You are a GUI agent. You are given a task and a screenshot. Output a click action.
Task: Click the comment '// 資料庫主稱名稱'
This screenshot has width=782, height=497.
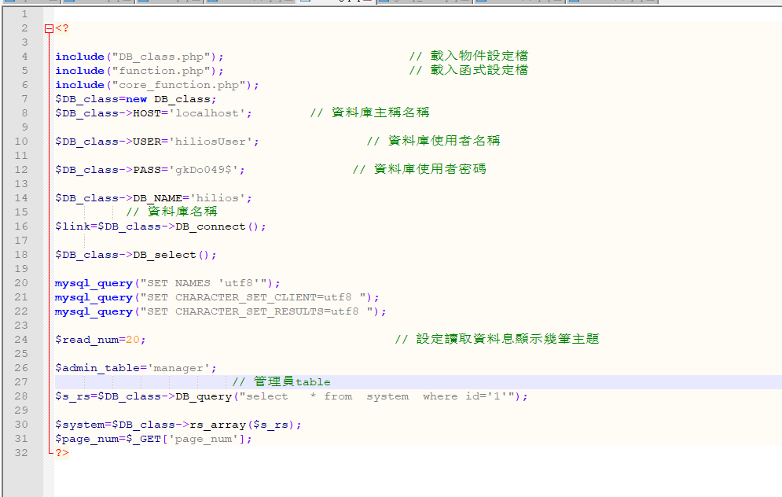370,112
